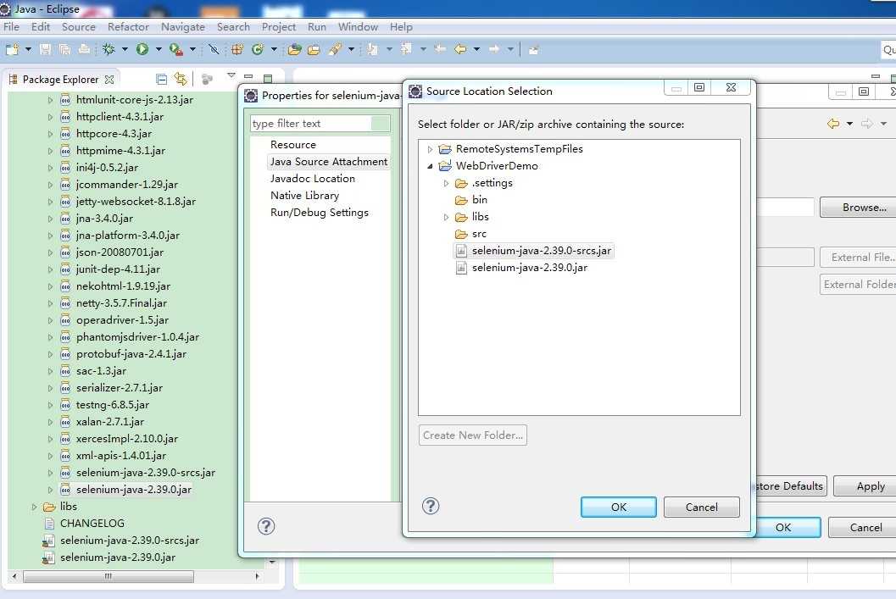Viewport: 896px width, 599px height.
Task: Open the Run dropdown arrow
Action: pos(159,50)
